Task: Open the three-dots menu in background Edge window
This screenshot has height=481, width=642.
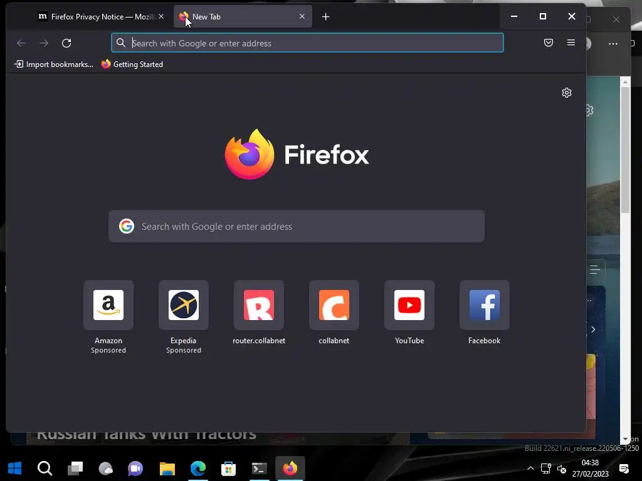Action: tap(613, 43)
